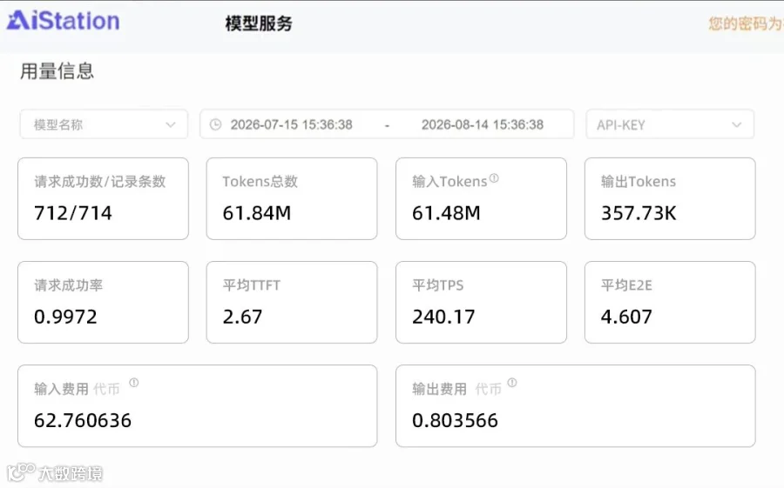784x488 pixels.
Task: Click the 输入费用 value 62.760636
Action: (x=83, y=420)
